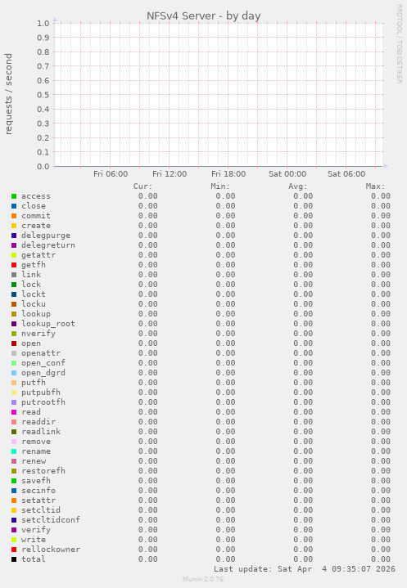This screenshot has width=407, height=588.
Task: Select the setcltid legend label
Action: 41,510
